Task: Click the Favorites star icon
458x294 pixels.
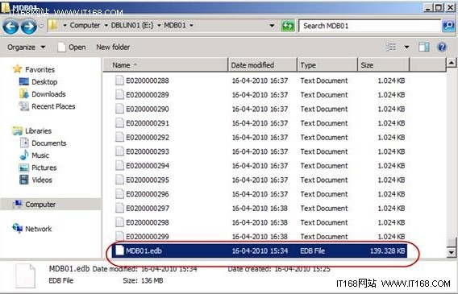Action: pos(17,68)
